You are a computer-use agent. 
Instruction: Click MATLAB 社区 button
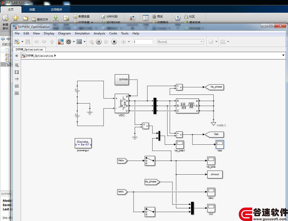point(189,16)
